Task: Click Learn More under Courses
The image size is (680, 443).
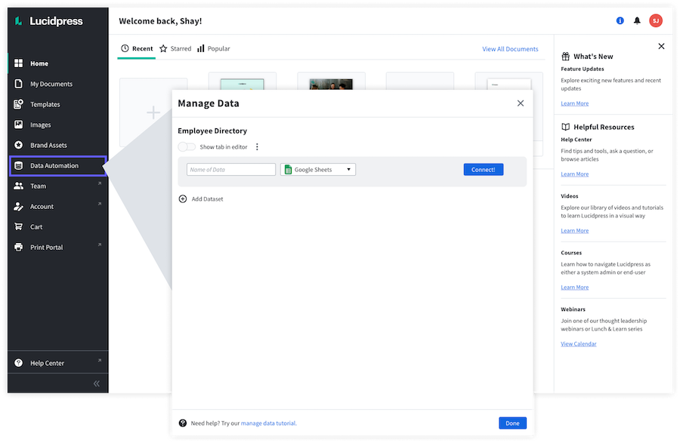Action: [575, 287]
